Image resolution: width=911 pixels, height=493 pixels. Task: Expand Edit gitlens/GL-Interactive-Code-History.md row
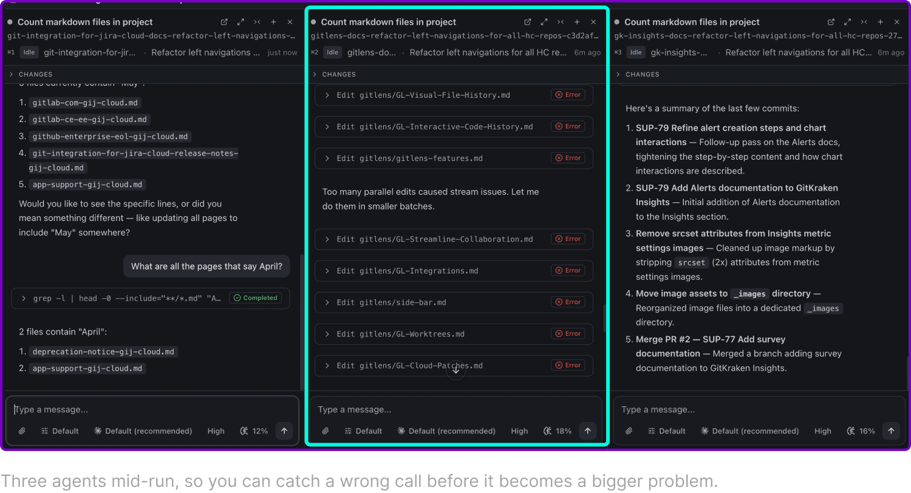tap(454, 126)
